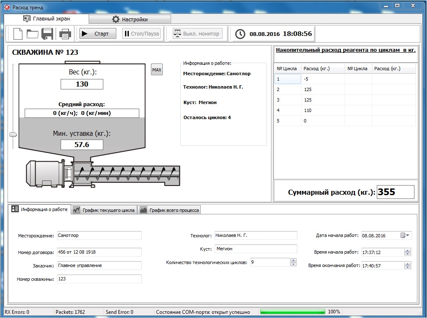This screenshot has height=318, width=427.
Task: Click the Осталось циклов: 4 text
Action: click(207, 117)
